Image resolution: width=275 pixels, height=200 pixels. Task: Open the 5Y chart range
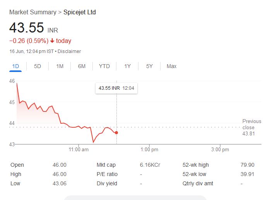point(149,66)
